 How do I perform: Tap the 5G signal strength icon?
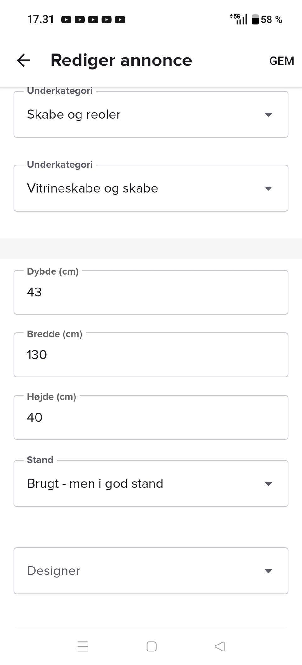tap(239, 19)
